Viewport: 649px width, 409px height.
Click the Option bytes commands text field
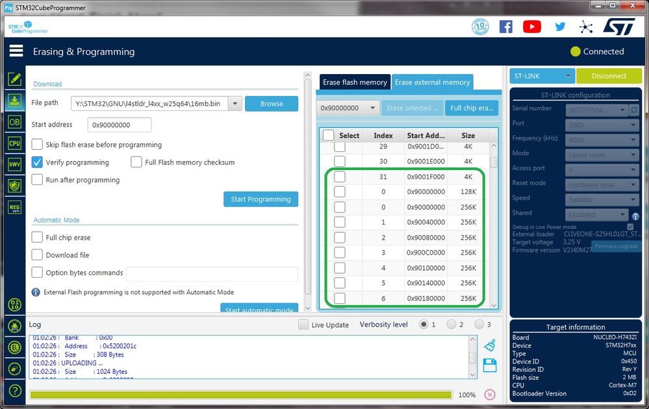(212, 274)
